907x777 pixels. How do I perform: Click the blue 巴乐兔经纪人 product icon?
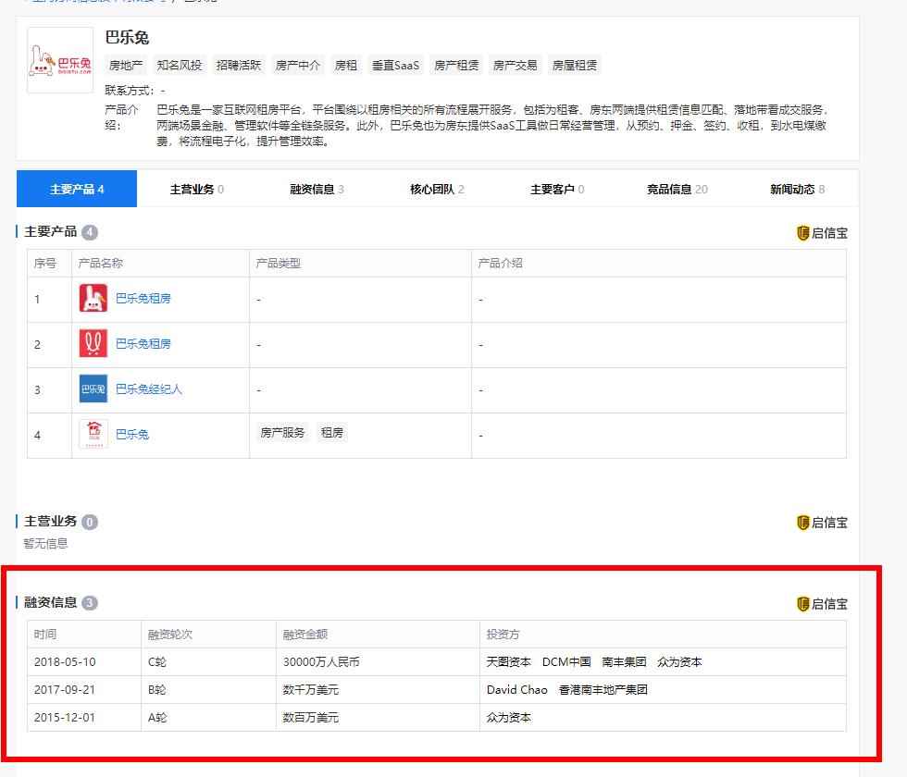click(92, 388)
